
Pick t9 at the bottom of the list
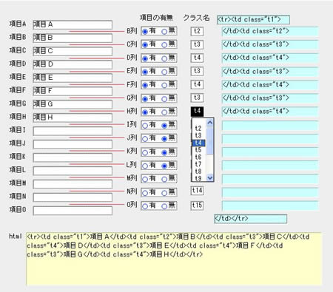pos(198,178)
